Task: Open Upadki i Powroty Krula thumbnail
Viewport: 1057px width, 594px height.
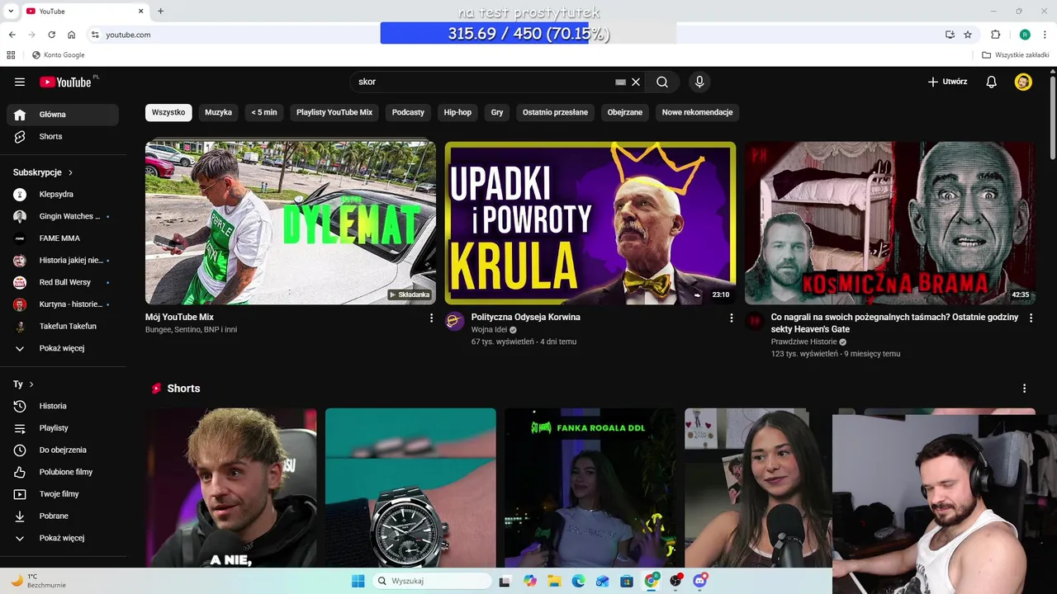Action: click(590, 223)
